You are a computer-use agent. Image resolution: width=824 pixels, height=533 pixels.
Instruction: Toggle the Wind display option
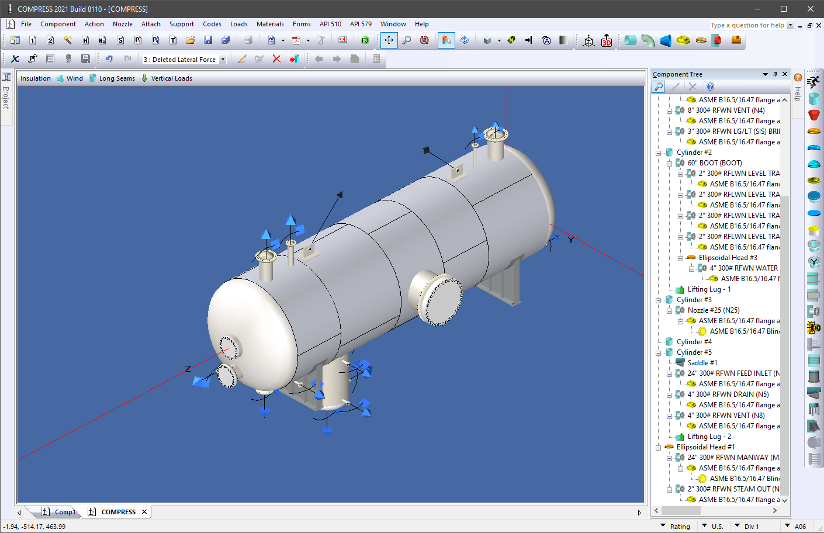coord(74,78)
